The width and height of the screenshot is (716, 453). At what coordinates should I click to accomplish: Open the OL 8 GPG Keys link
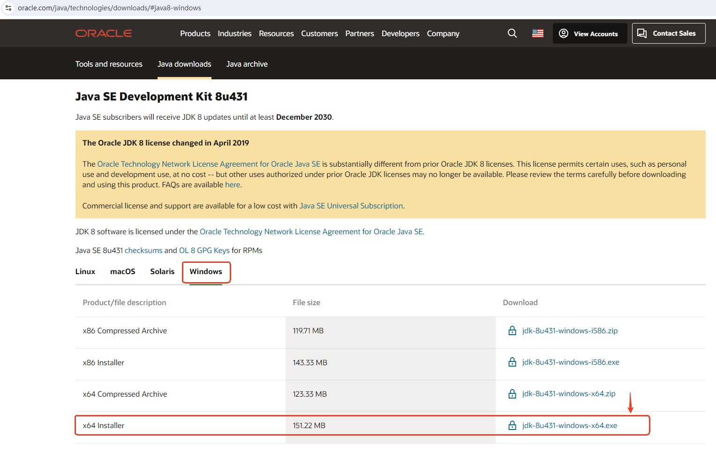pyautogui.click(x=204, y=250)
